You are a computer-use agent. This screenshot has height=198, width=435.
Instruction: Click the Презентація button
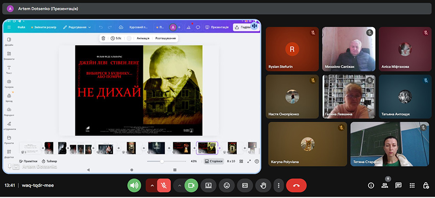tap(217, 27)
